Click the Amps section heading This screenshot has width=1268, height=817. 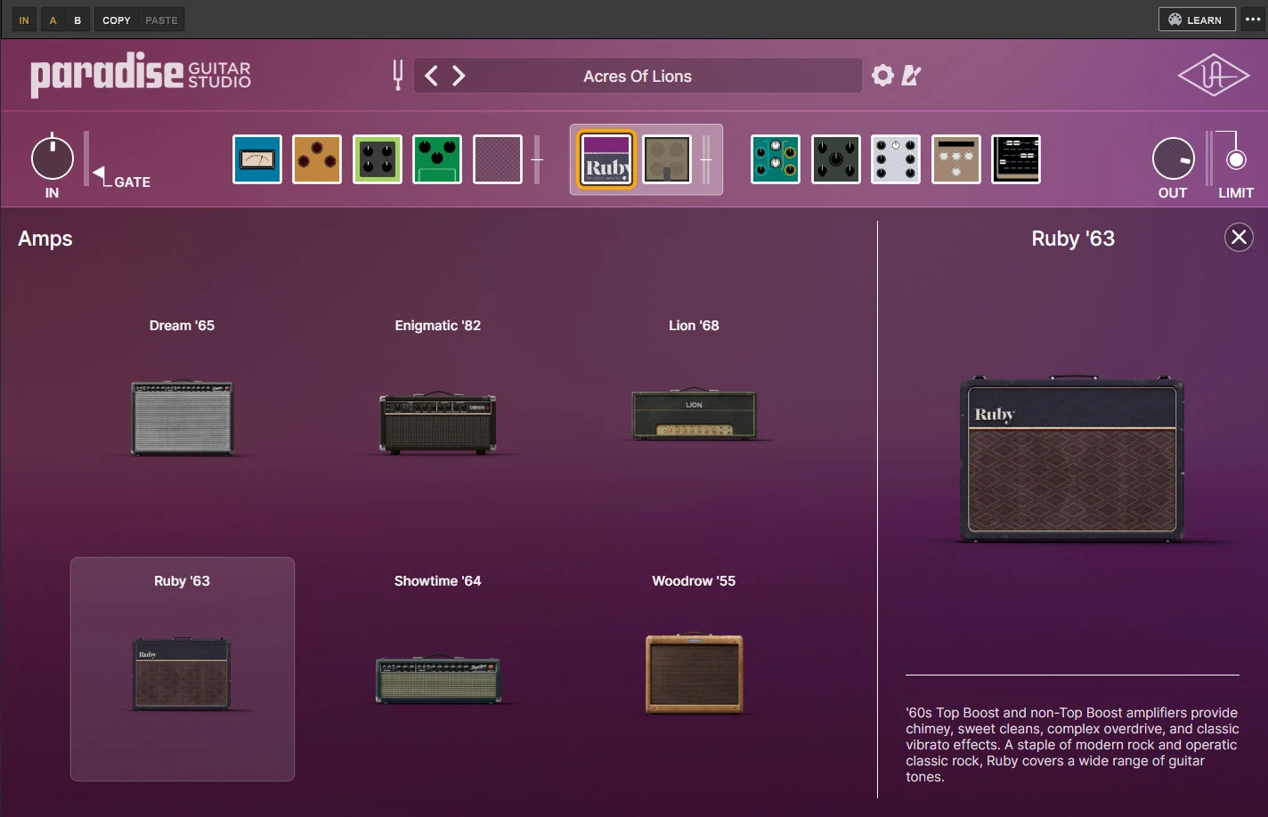pos(45,239)
